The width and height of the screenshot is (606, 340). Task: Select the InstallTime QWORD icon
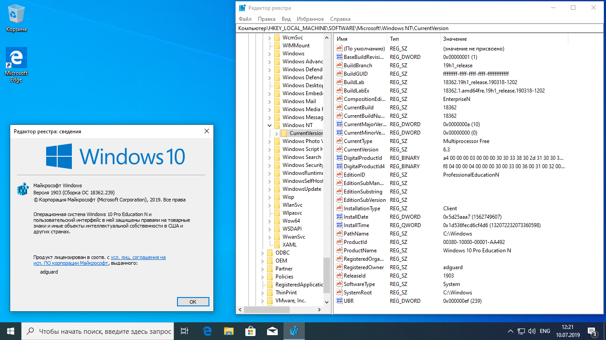(x=339, y=225)
